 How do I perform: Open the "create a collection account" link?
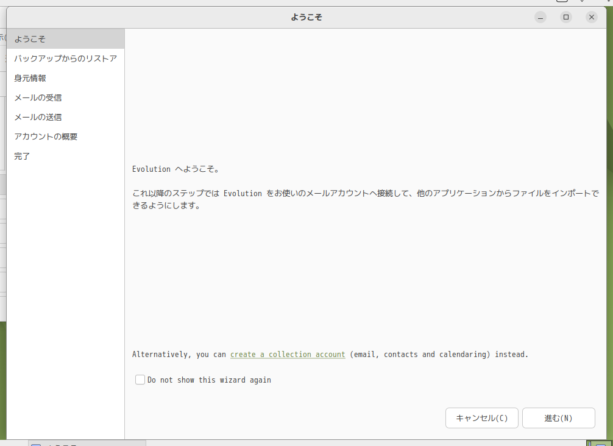(288, 354)
